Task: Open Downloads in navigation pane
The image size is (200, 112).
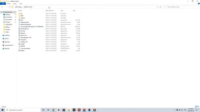Action: (x=8, y=17)
